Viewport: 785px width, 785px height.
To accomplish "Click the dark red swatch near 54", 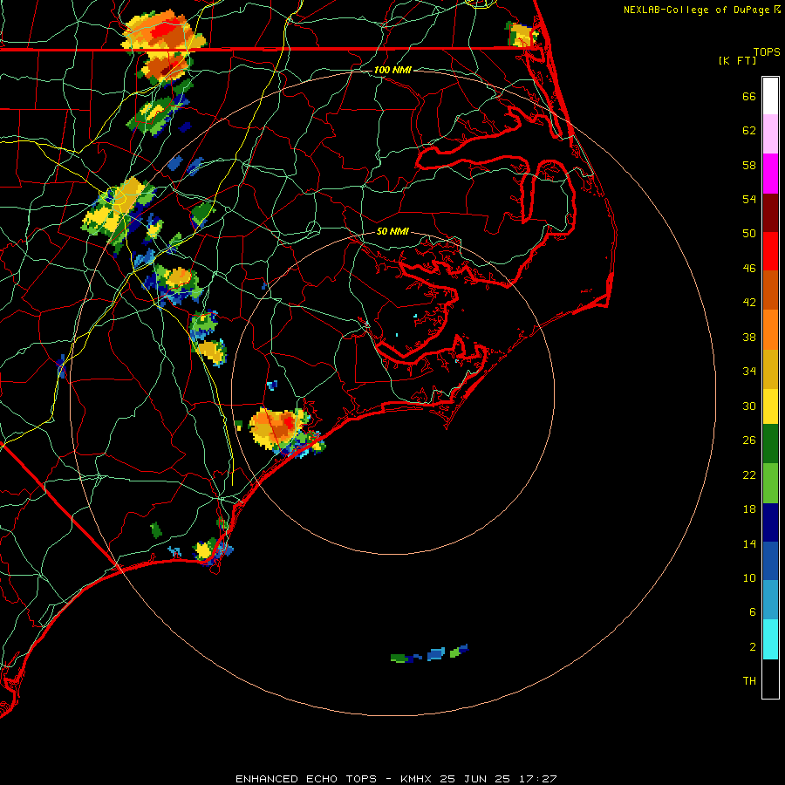I will tap(770, 212).
